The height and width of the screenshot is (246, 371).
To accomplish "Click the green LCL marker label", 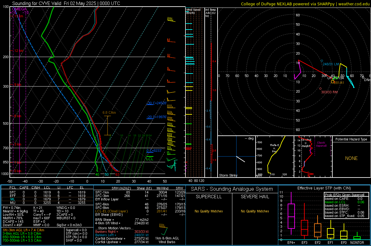I will 150,159.
